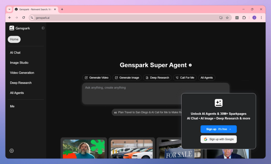The height and width of the screenshot is (164, 271).
Task: Open the tab search chevron dropdown
Action: point(9,9)
